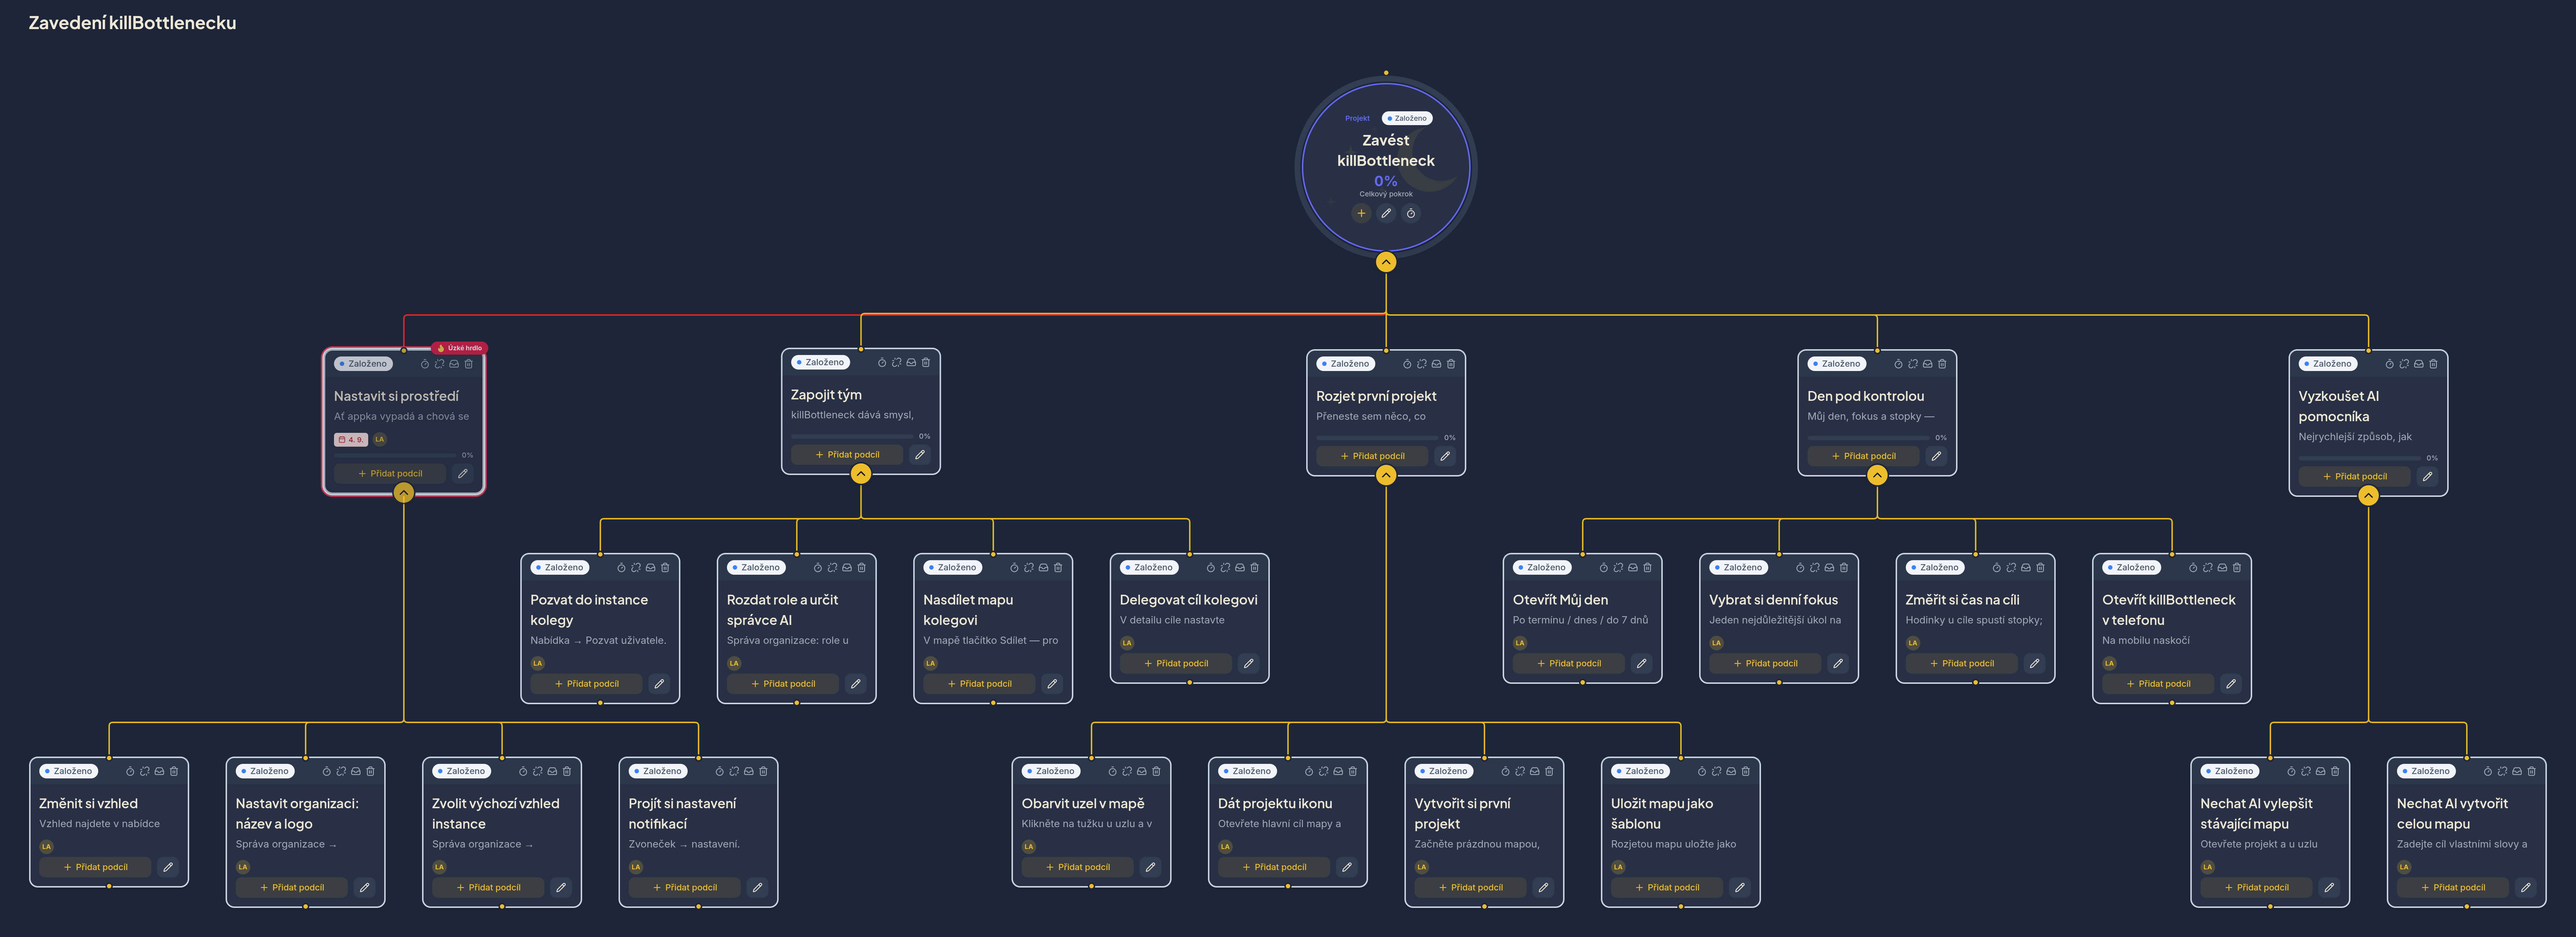
Task: Click page heading Zavedení killBottlenecku
Action: click(132, 23)
